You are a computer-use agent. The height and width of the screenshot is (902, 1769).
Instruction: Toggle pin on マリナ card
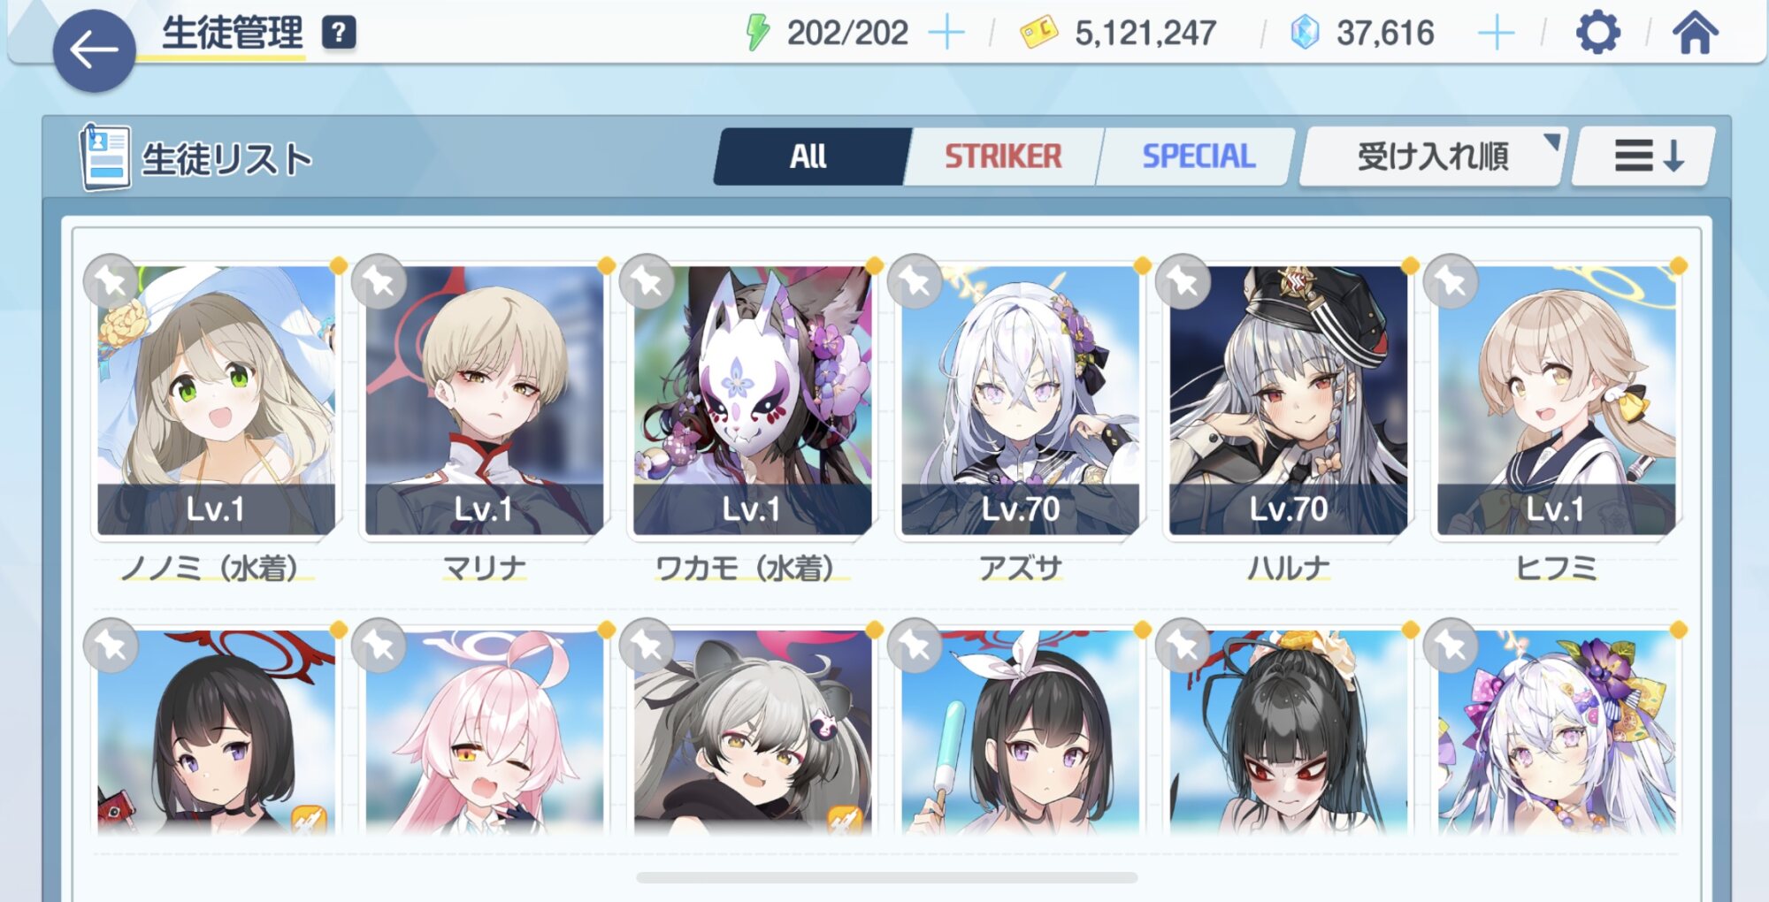pos(379,281)
